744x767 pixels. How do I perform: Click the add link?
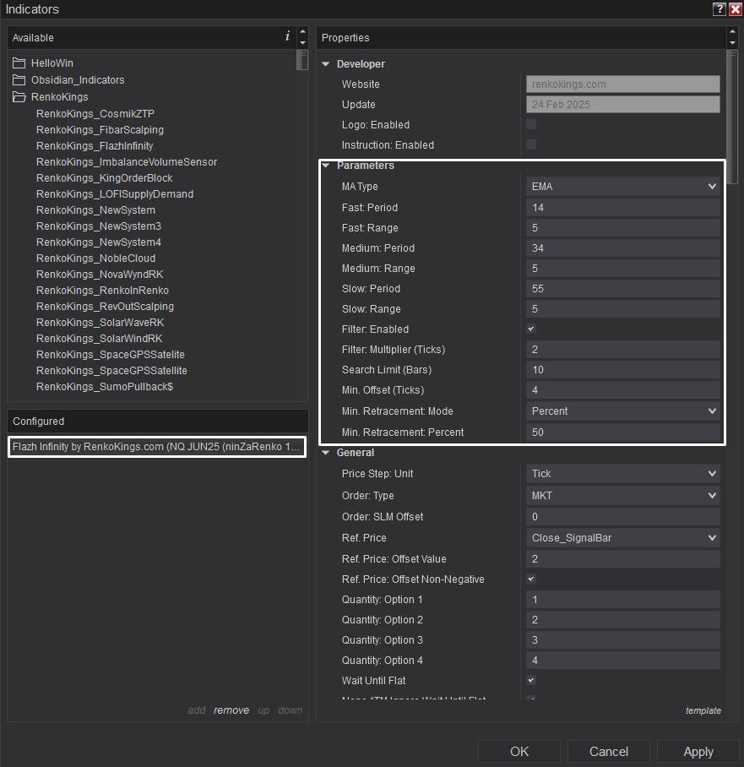(197, 710)
